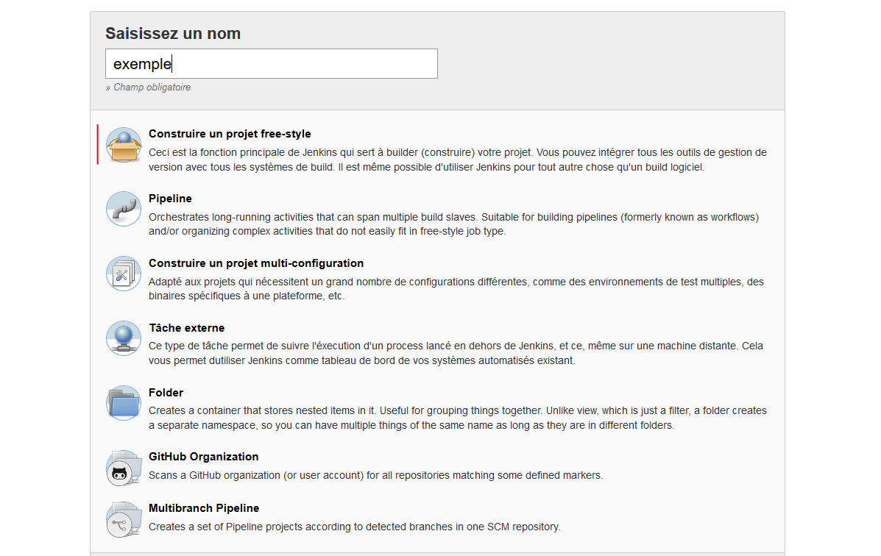The width and height of the screenshot is (881, 556).
Task: Click the free-style project box icon
Action: click(x=123, y=145)
